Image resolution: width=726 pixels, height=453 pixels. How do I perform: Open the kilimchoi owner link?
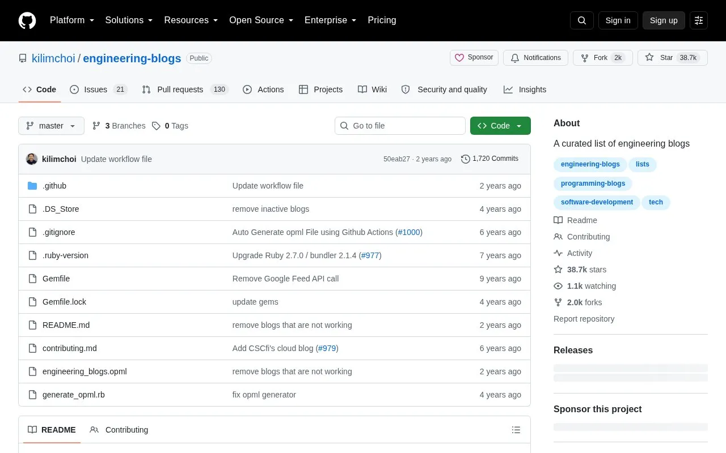tap(53, 58)
